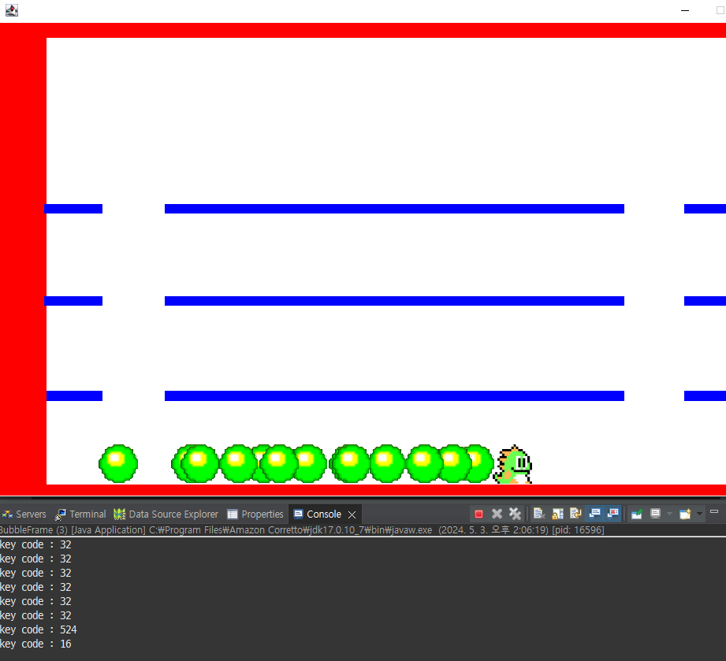Click the Servers tab icon

point(7,514)
